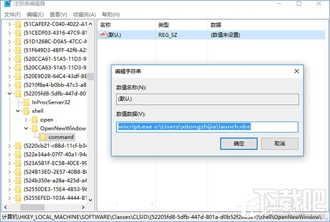Click the tree horizontal scrollbar right arrow
Image resolution: width=330 pixels, height=222 pixels.
coord(84,207)
